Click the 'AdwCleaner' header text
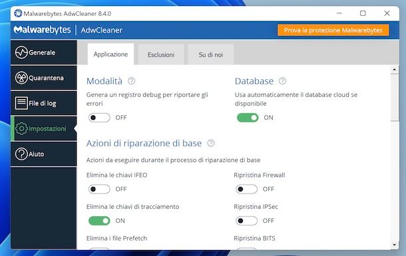 (x=101, y=31)
